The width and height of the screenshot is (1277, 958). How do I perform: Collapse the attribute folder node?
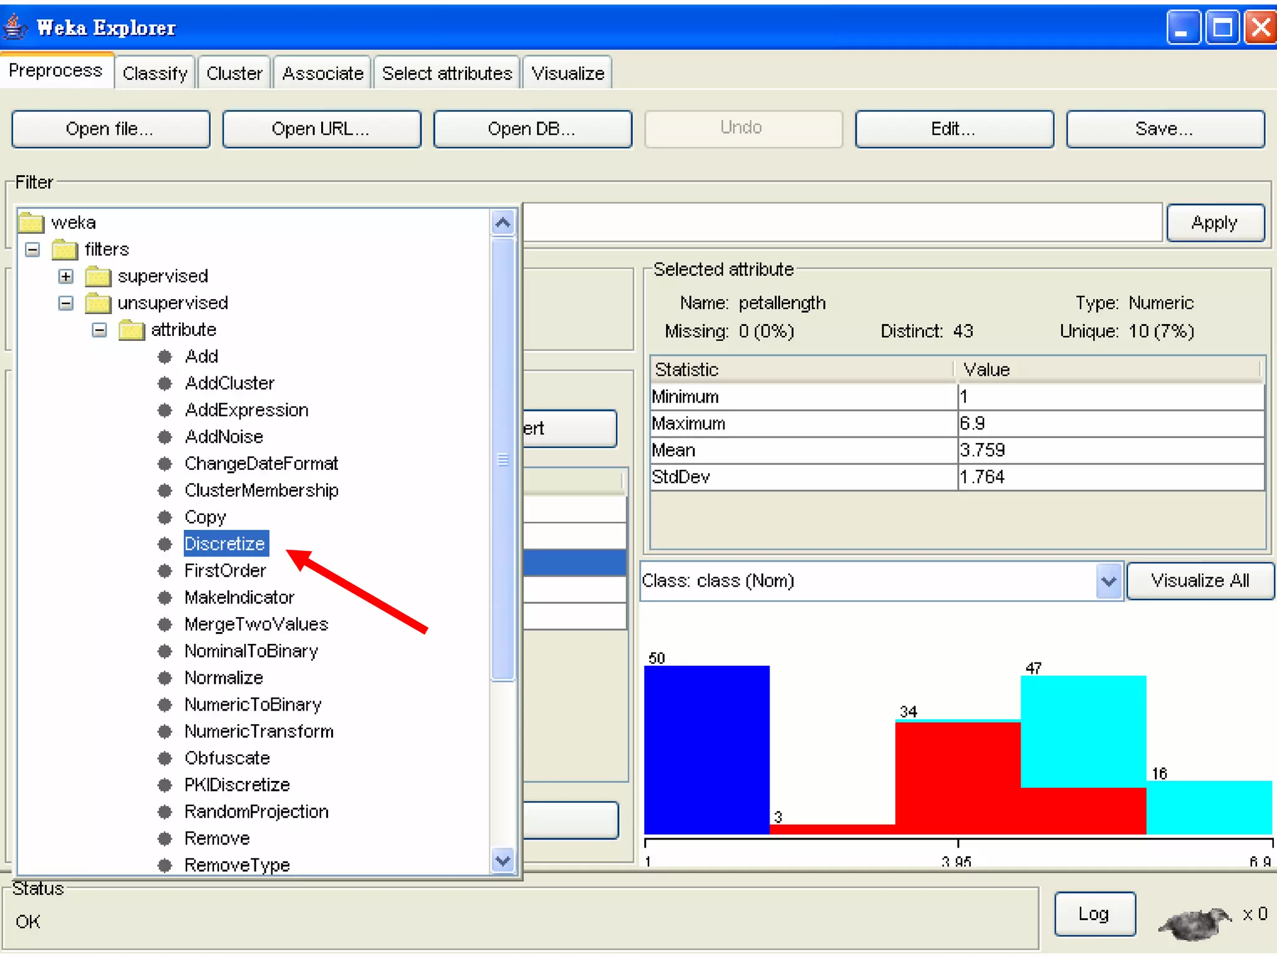[99, 330]
